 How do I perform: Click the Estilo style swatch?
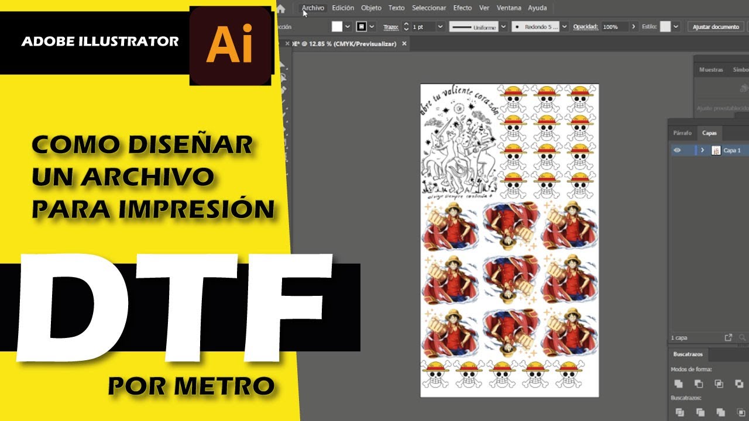pos(665,27)
